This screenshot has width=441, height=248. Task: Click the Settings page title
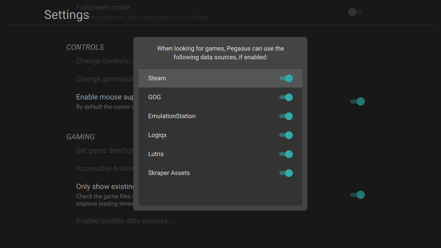point(67,15)
